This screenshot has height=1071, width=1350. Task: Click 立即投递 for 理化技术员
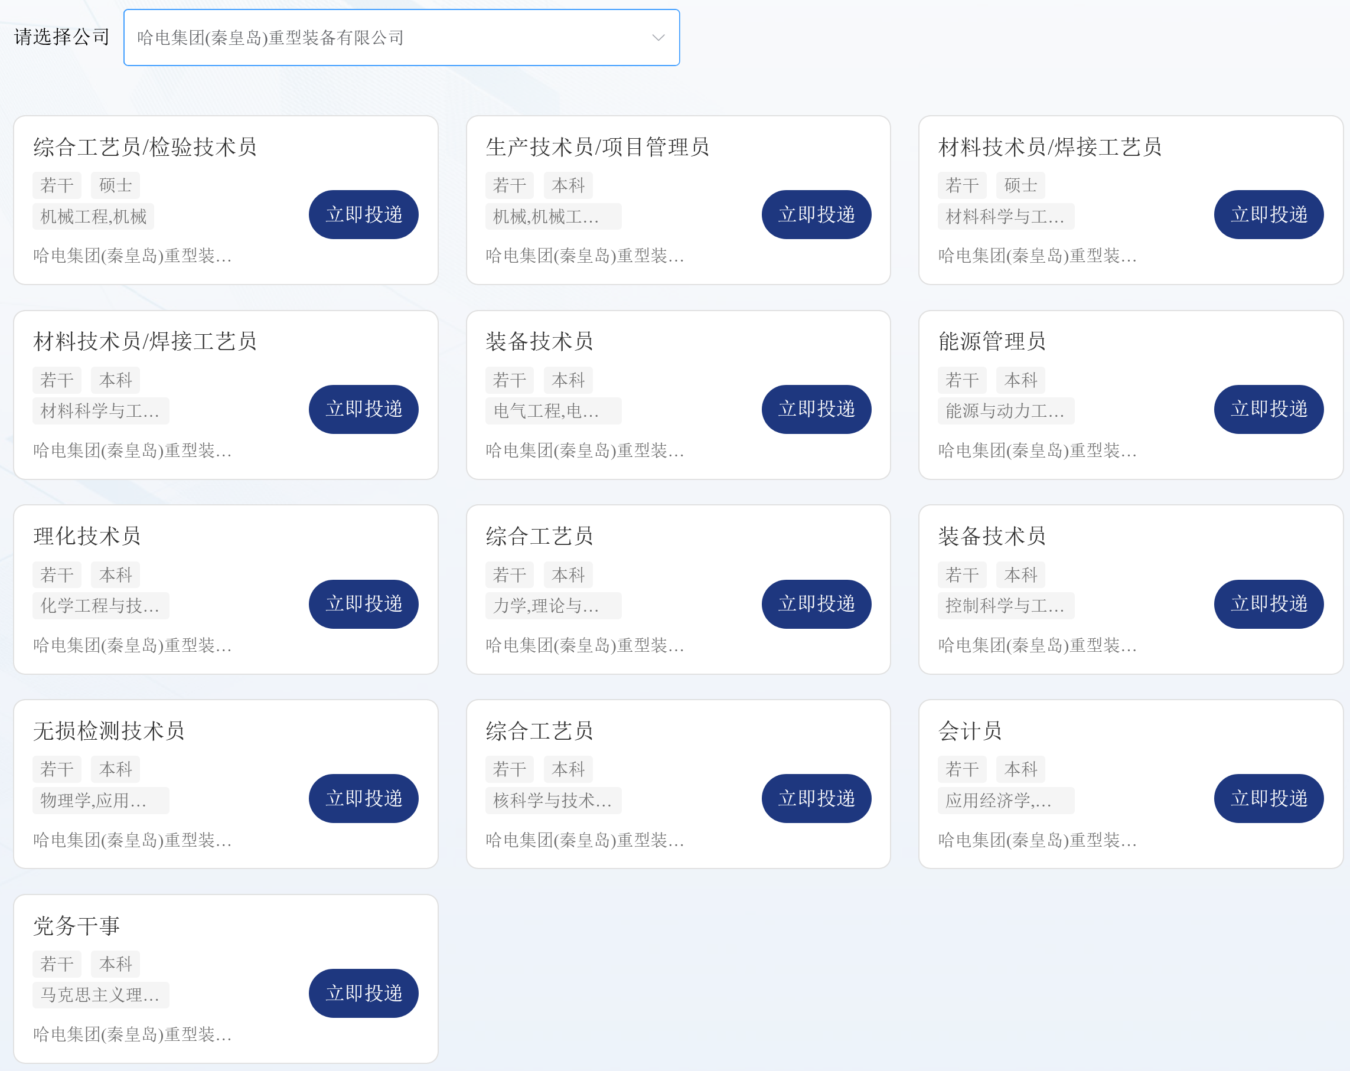(x=363, y=604)
